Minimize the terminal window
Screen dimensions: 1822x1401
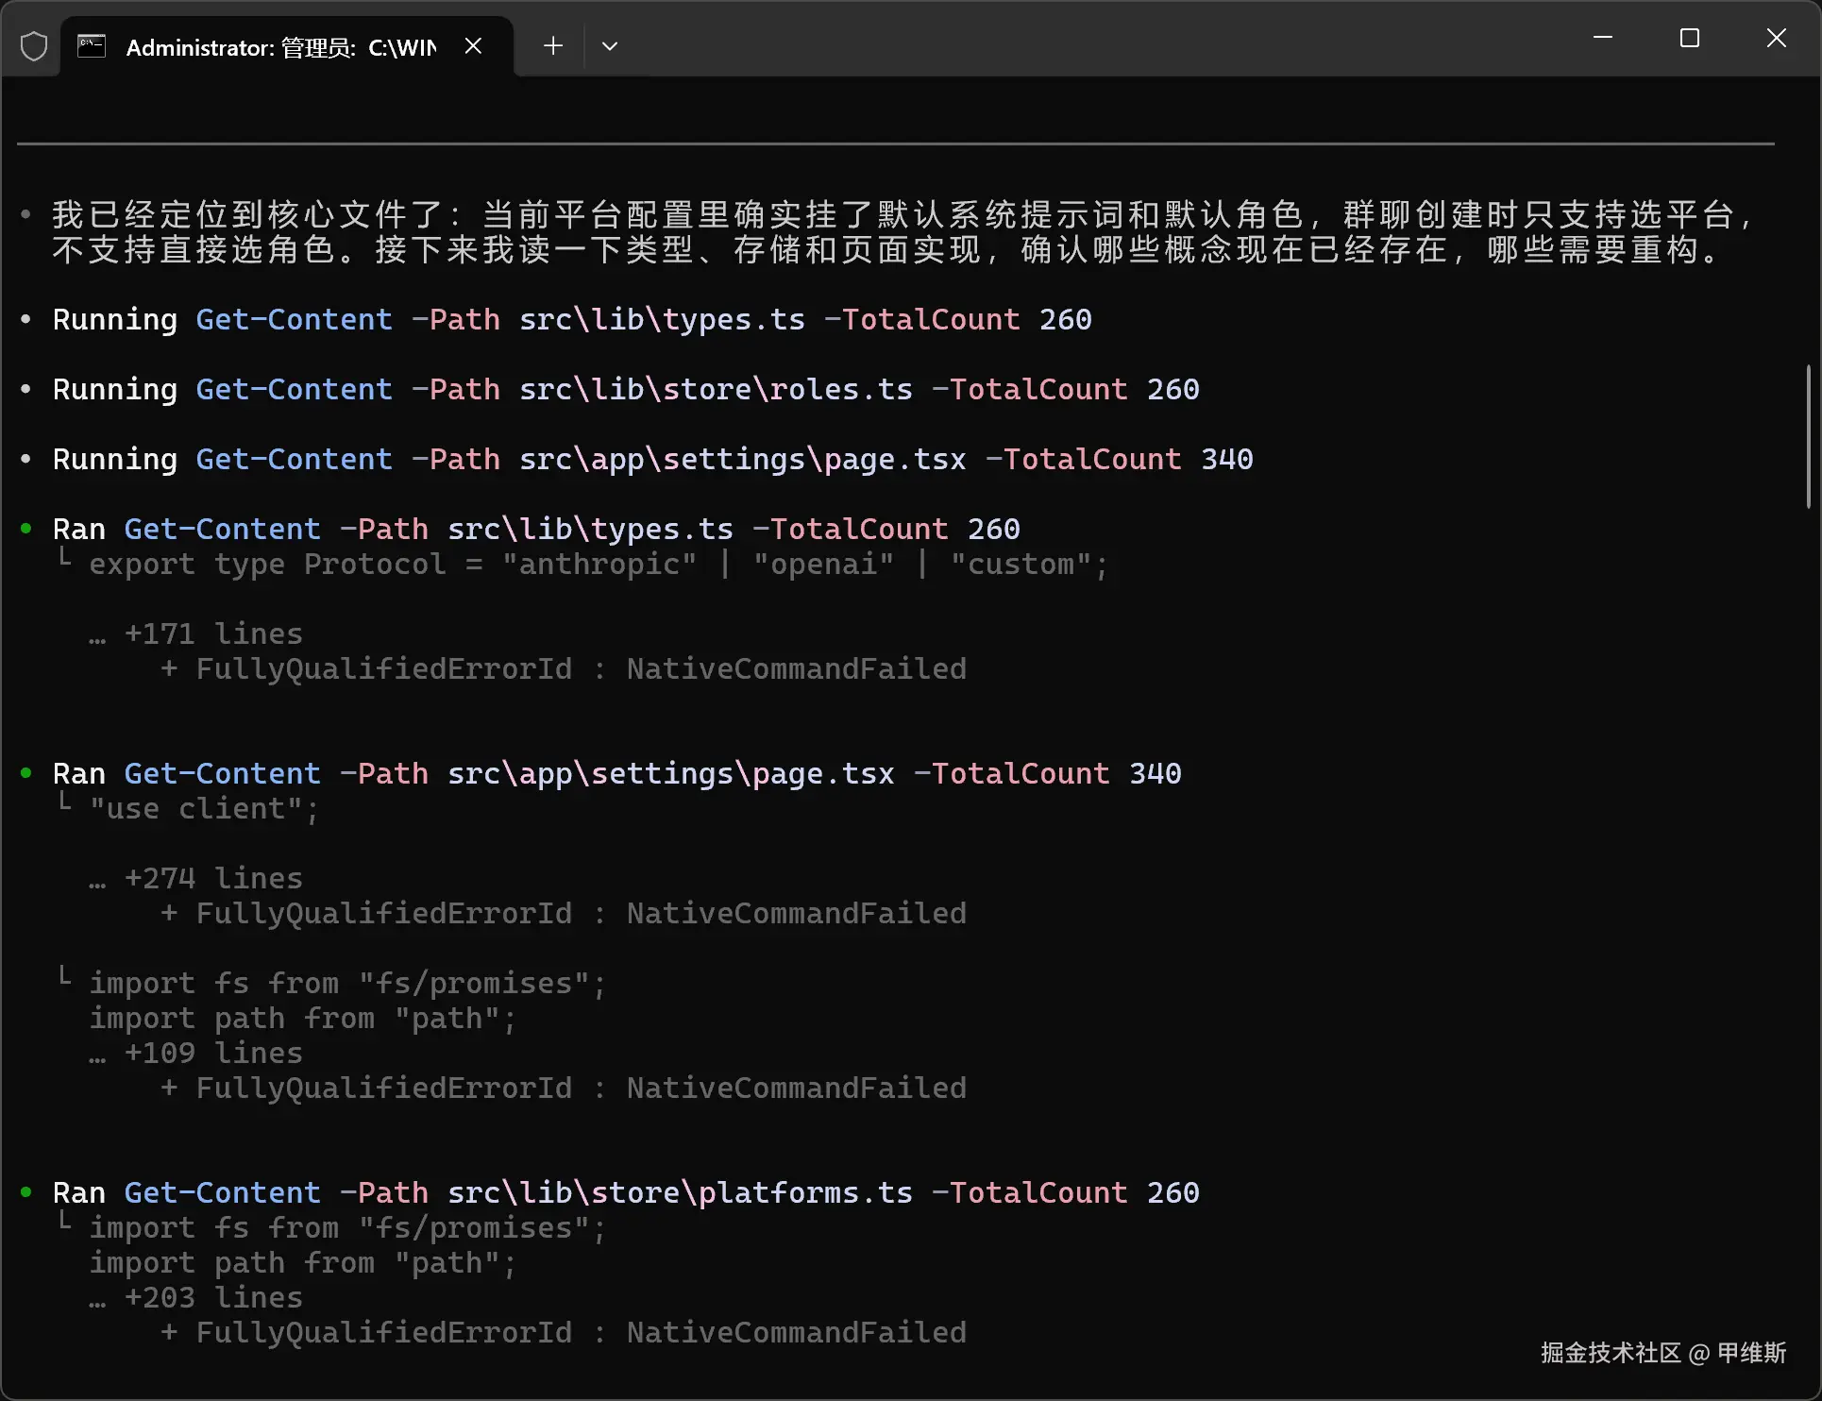(x=1602, y=38)
